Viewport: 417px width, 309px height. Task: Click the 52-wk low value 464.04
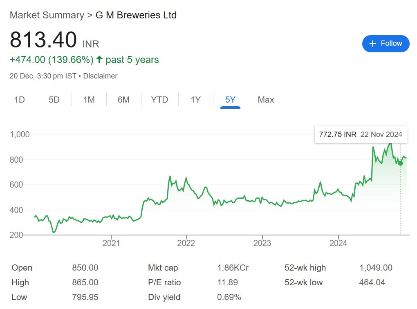click(372, 282)
